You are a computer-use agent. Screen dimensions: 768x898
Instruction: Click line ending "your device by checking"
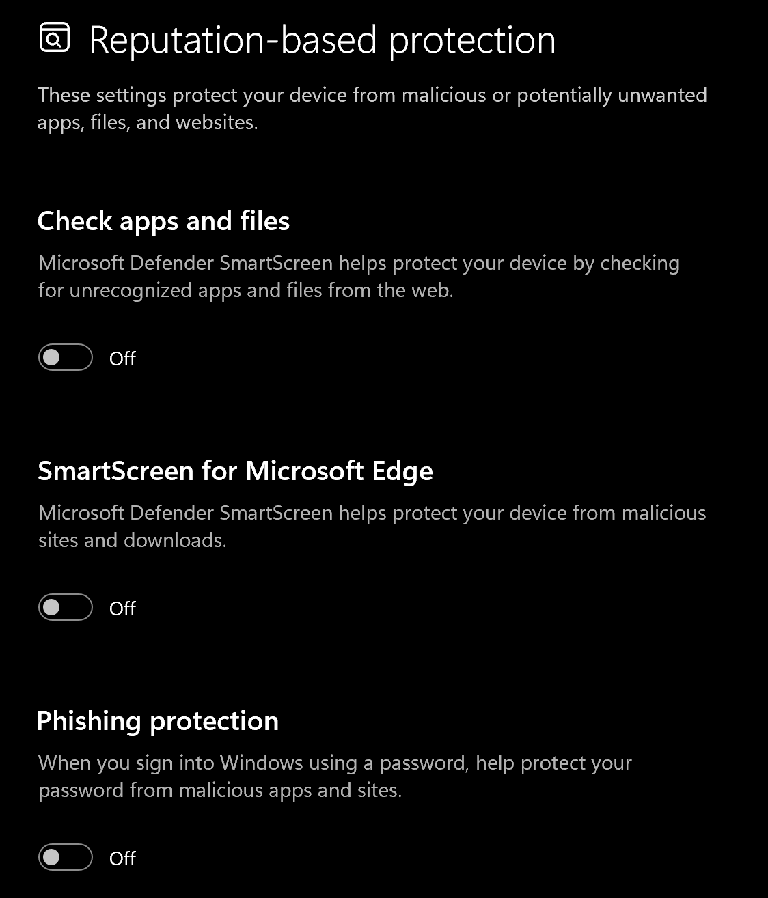[359, 263]
